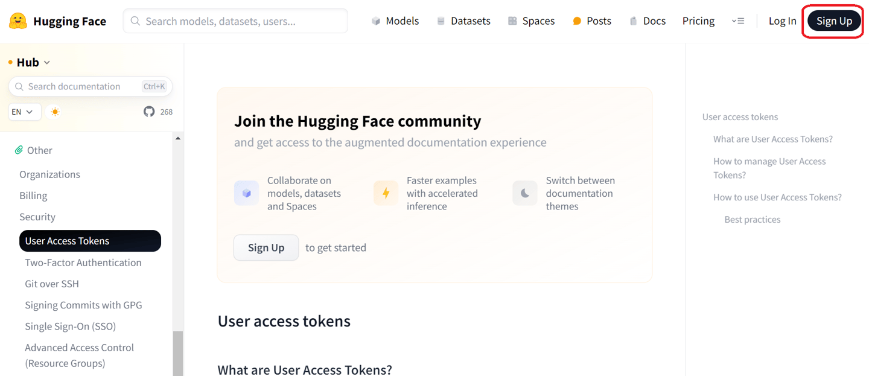Open the GitHub icon showing 268
Image resolution: width=869 pixels, height=376 pixels.
pos(149,112)
